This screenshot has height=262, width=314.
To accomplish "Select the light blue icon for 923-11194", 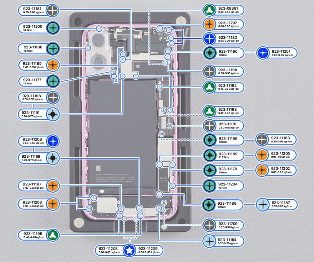I will click(x=209, y=241).
